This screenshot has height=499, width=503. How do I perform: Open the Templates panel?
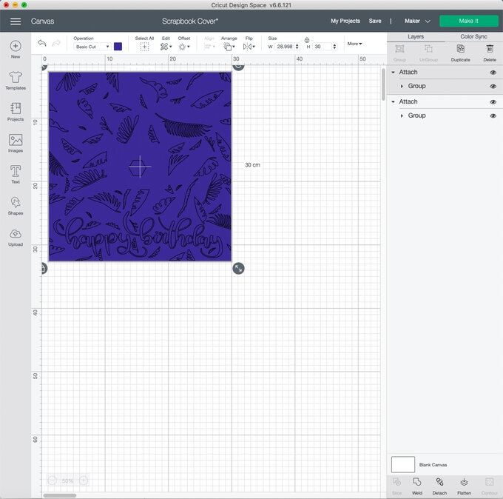coord(16,81)
